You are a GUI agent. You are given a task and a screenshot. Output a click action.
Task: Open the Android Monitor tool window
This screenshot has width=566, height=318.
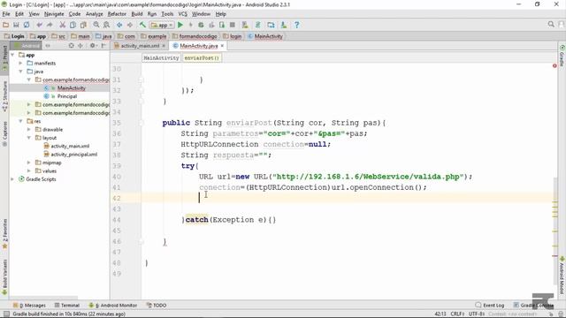pos(113,306)
